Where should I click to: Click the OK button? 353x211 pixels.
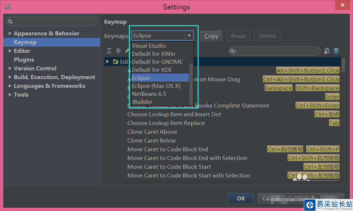click(x=241, y=198)
